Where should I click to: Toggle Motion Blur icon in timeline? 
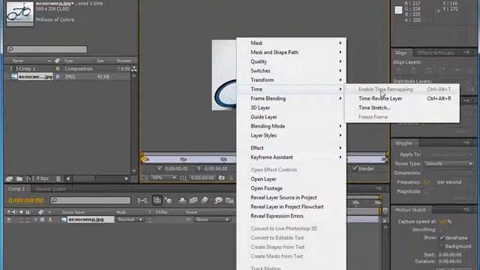pyautogui.click(x=205, y=200)
